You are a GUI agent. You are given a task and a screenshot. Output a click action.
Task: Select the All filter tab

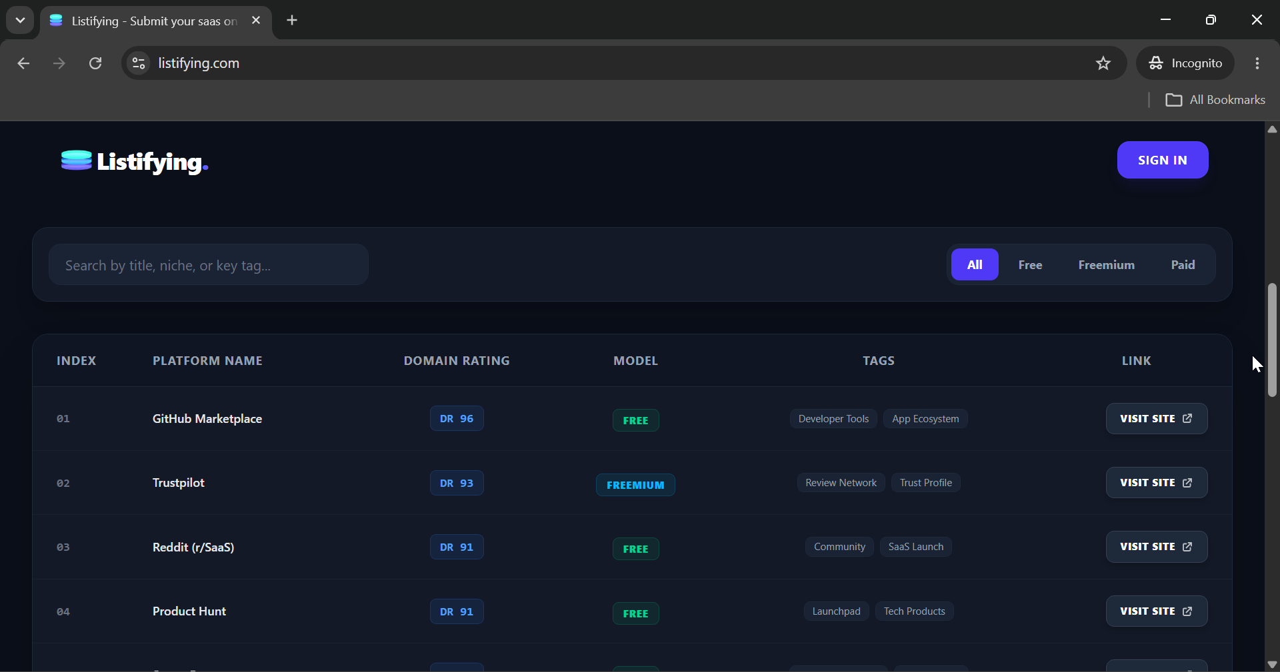(975, 265)
